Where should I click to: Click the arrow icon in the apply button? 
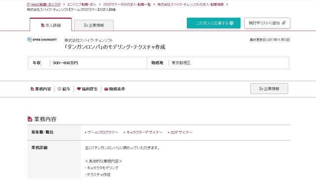click(x=232, y=23)
